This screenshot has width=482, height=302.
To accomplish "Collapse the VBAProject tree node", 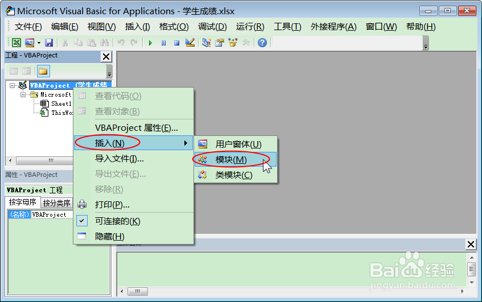I will [x=12, y=85].
